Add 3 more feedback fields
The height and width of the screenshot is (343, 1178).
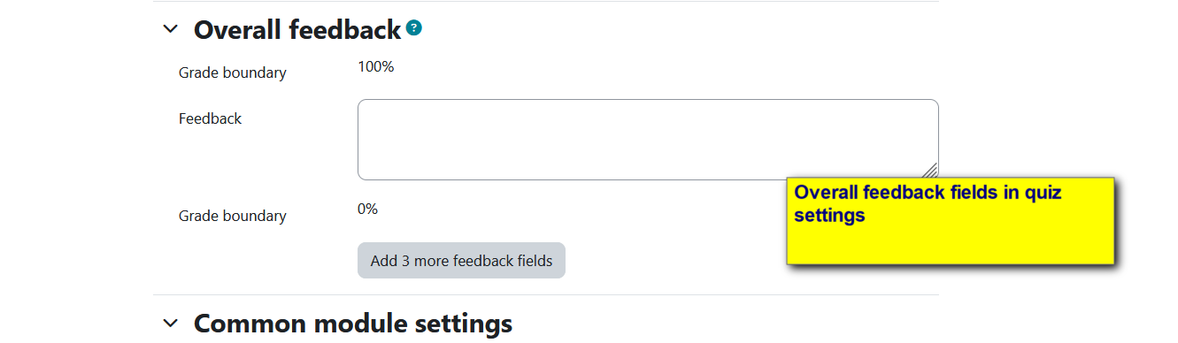coord(461,261)
